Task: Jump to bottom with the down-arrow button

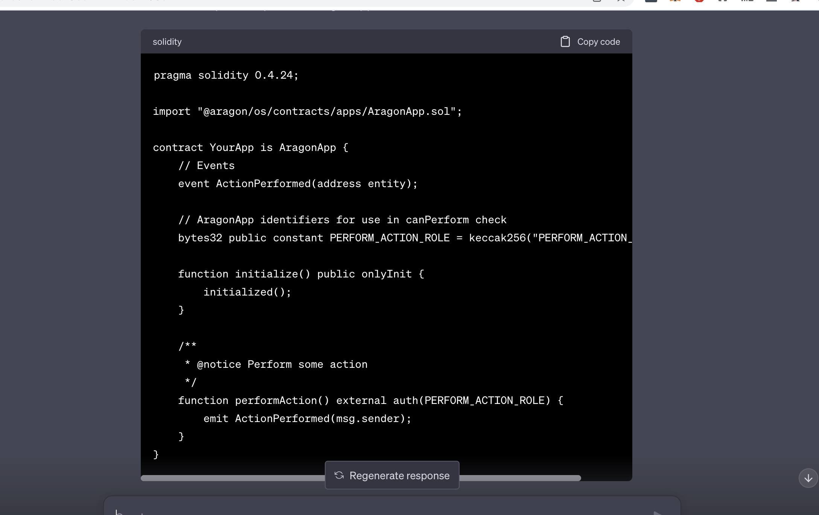Action: click(x=808, y=478)
